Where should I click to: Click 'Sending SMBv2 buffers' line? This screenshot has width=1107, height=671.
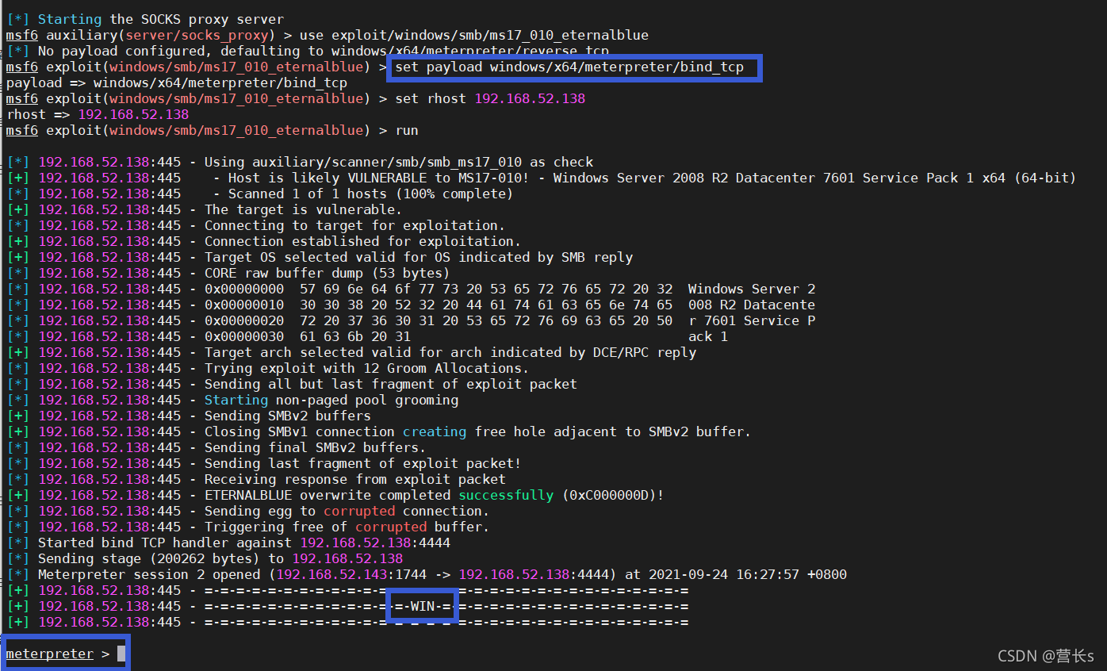(189, 416)
